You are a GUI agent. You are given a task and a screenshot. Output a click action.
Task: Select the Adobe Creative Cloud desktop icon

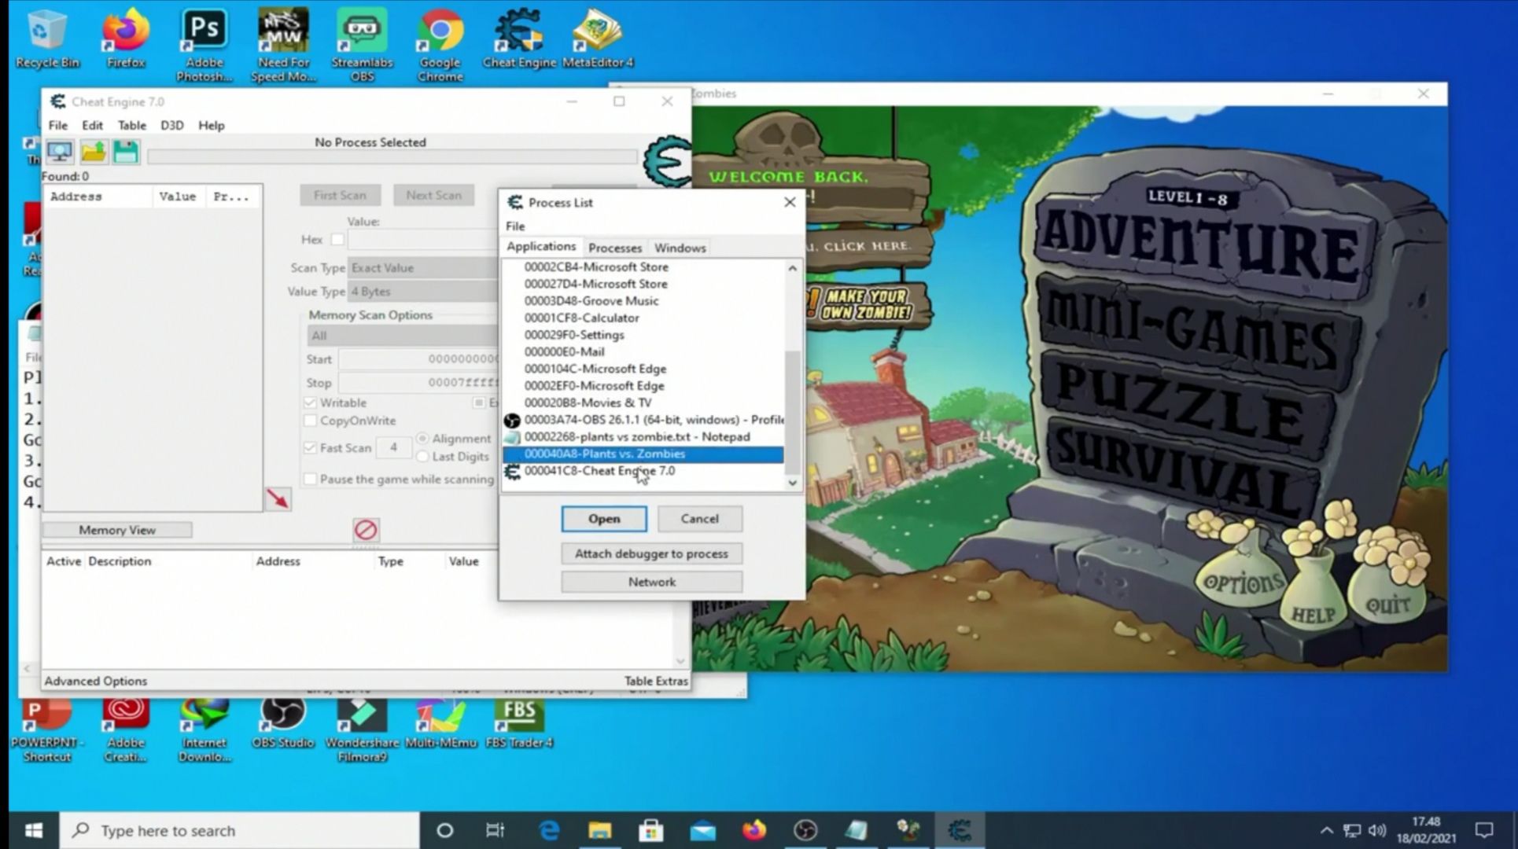(x=126, y=731)
